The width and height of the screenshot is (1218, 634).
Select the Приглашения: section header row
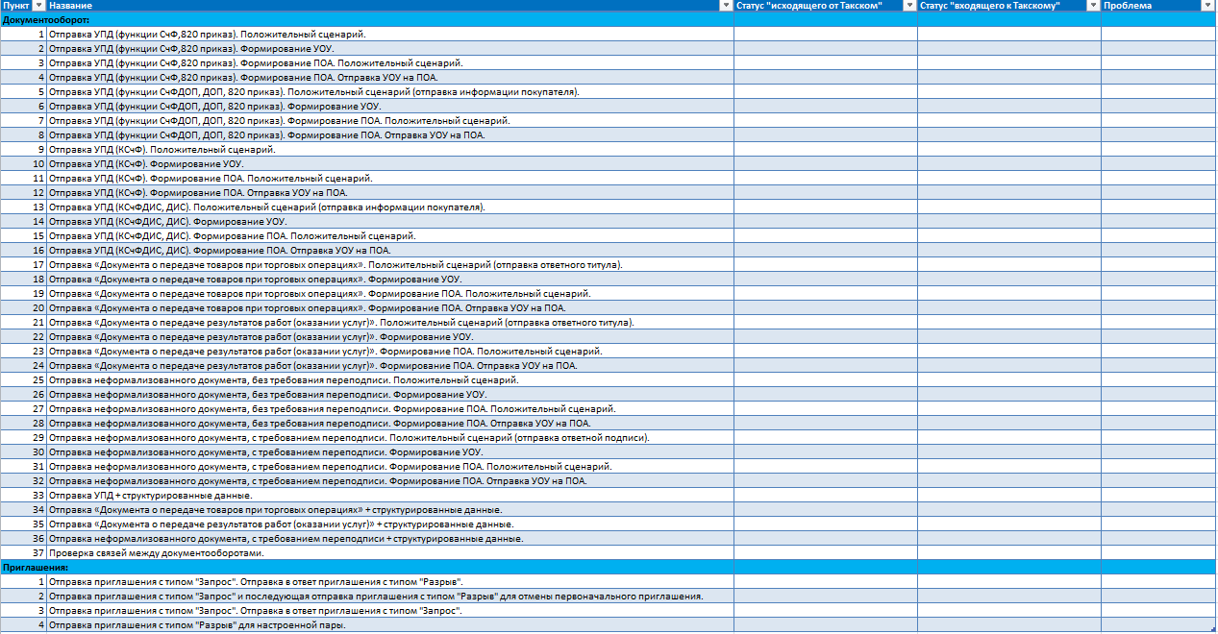(608, 567)
